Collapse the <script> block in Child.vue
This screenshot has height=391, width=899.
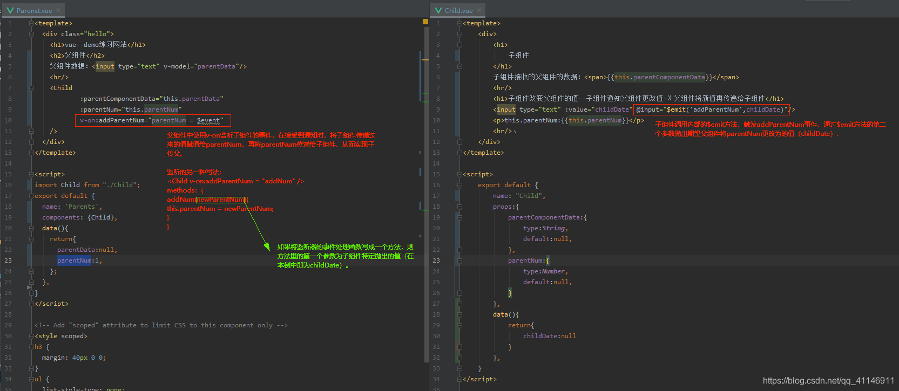pyautogui.click(x=459, y=174)
